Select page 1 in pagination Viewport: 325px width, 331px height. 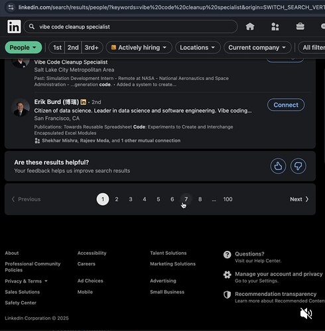pos(103,199)
